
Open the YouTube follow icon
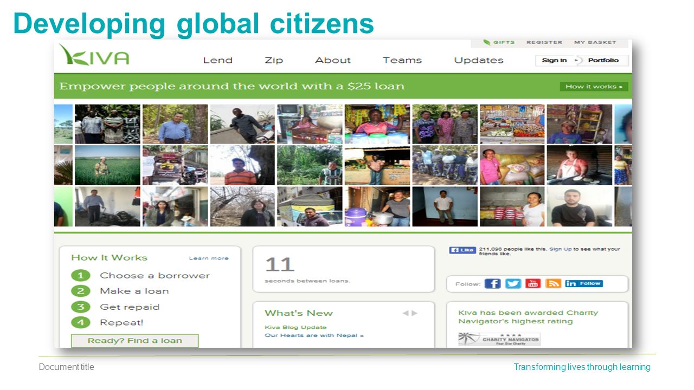point(533,283)
